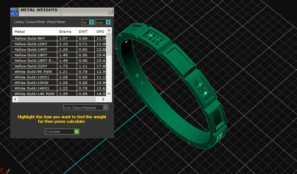Click the Calculate button
This screenshot has height=174, width=297.
tap(62, 132)
